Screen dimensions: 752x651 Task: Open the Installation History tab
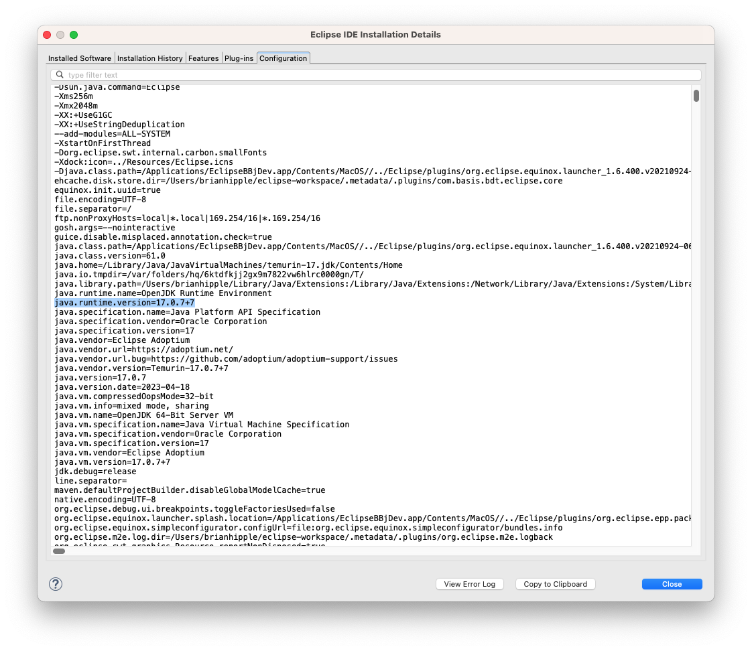click(149, 58)
